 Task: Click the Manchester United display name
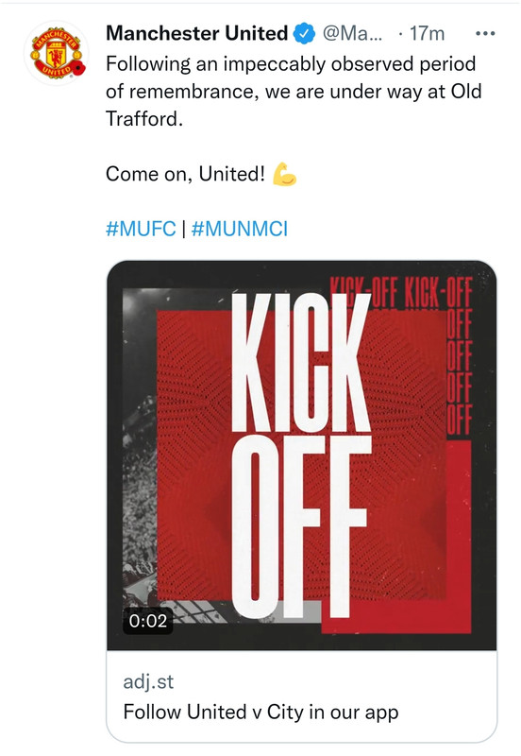197,33
